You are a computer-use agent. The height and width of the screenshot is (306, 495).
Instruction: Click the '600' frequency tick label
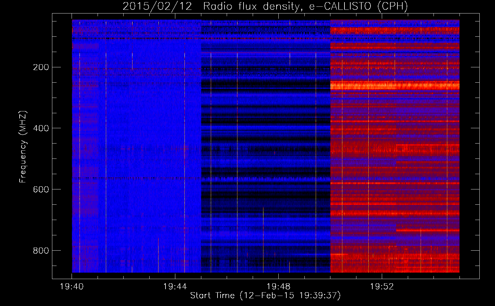pyautogui.click(x=41, y=190)
